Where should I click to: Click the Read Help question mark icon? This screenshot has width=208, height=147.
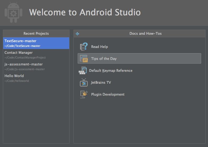pyautogui.click(x=84, y=47)
